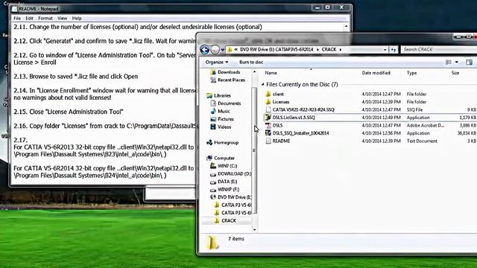Open Notepad View menu
Image resolution: width=477 pixels, height=268 pixels.
coord(63,18)
